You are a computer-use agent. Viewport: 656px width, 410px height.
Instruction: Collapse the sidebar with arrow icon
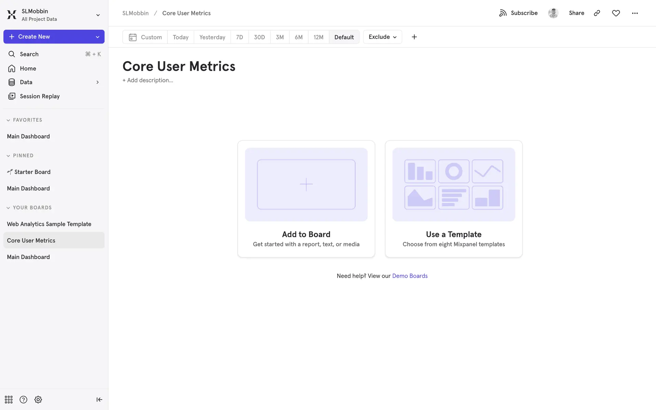pos(99,399)
